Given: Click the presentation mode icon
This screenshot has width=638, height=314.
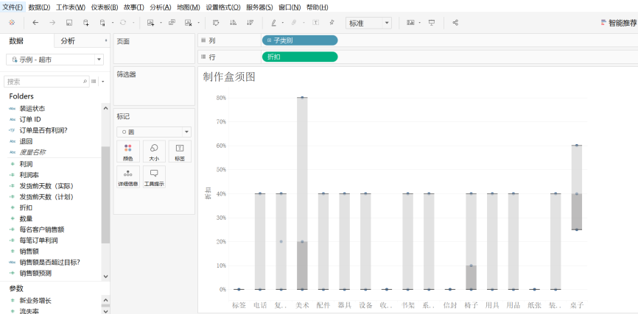Looking at the screenshot, I should pos(432,23).
